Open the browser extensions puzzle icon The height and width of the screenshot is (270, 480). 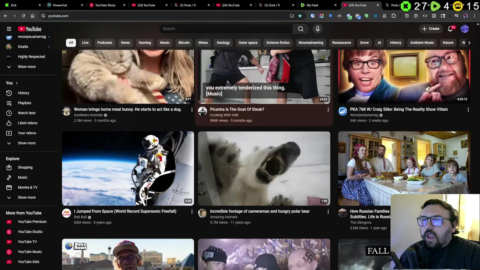point(393,16)
